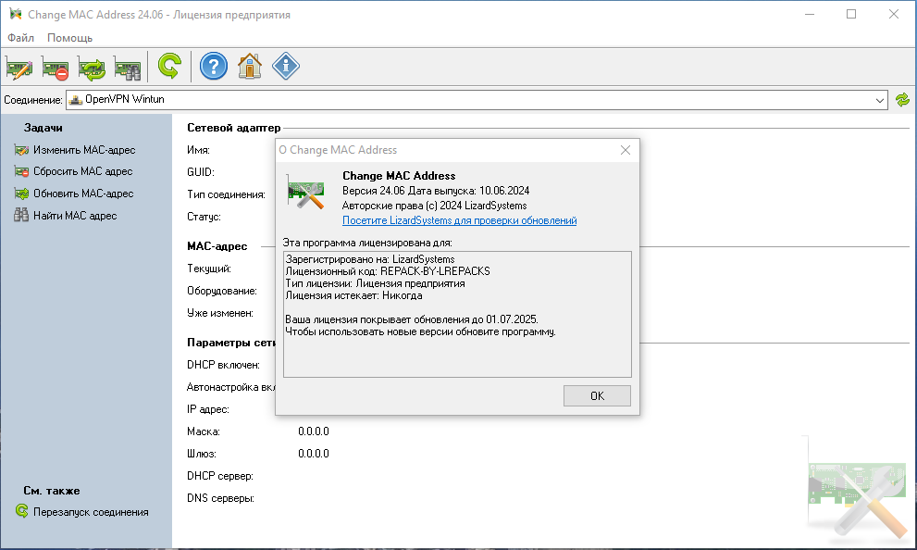Click the blue About info diamond icon

[x=286, y=66]
